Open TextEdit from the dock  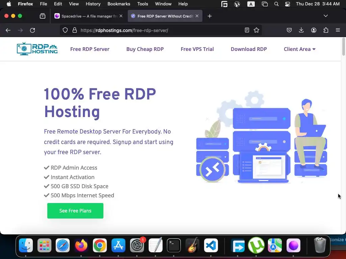tap(155, 246)
